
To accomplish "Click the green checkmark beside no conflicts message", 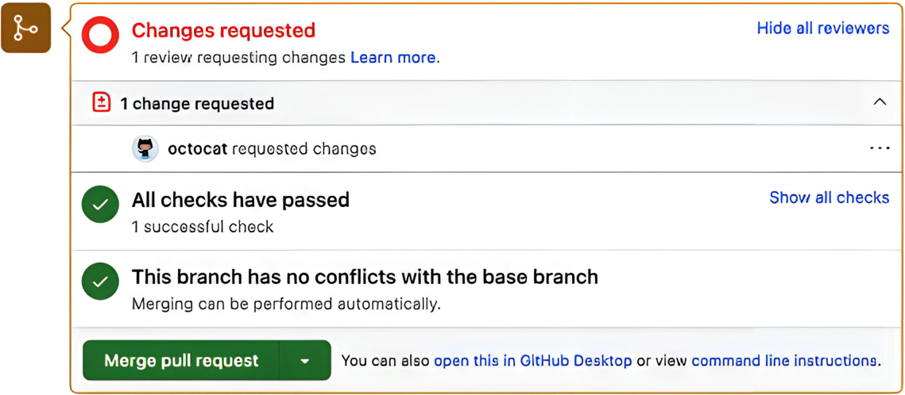I will click(101, 282).
